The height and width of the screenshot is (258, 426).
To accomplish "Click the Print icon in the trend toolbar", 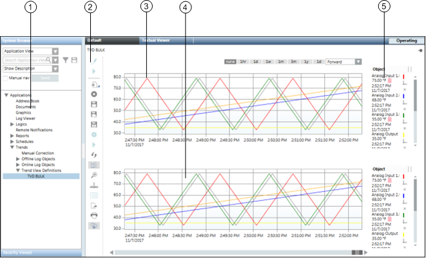I will click(94, 215).
